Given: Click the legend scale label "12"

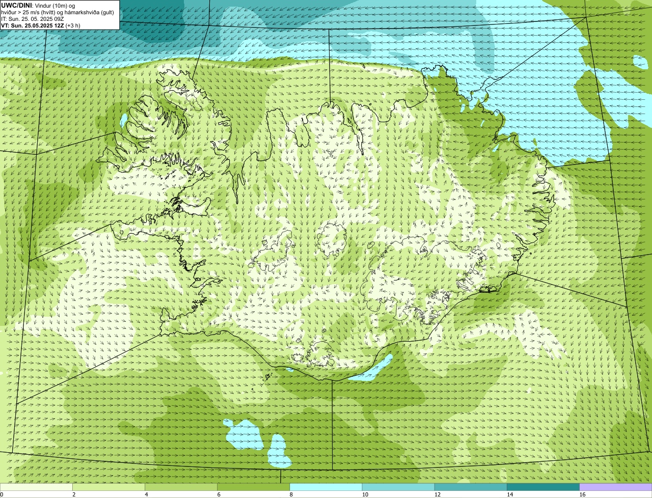Looking at the screenshot, I should pos(438,494).
